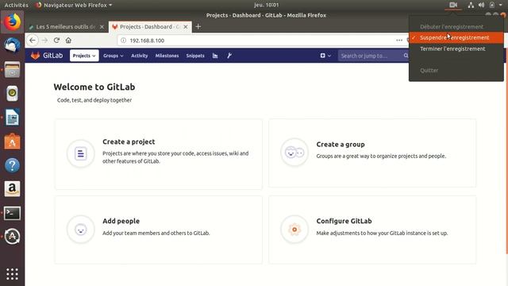This screenshot has height=286, width=508.
Task: Click the browser forward arrow
Action: [x=44, y=41]
